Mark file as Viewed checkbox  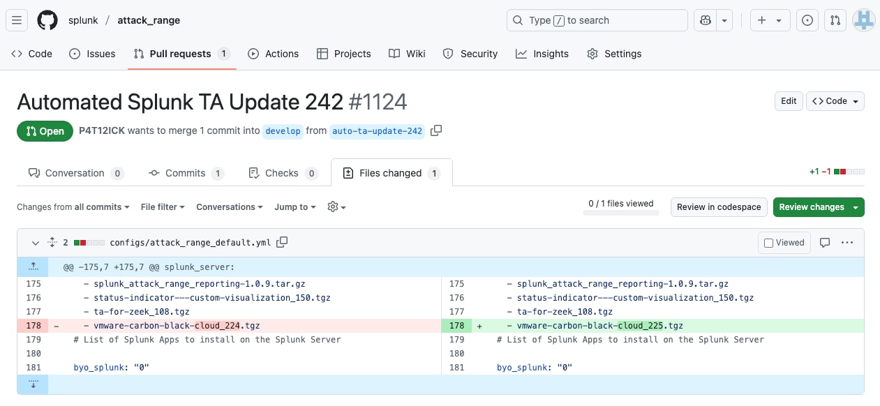[x=768, y=243]
